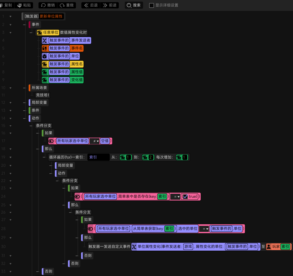Go forward with the 前进 button
Viewport: 293px width, 276px height.
coord(110,5)
